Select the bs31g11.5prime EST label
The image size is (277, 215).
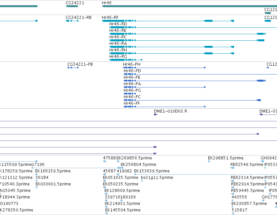tap(157, 178)
